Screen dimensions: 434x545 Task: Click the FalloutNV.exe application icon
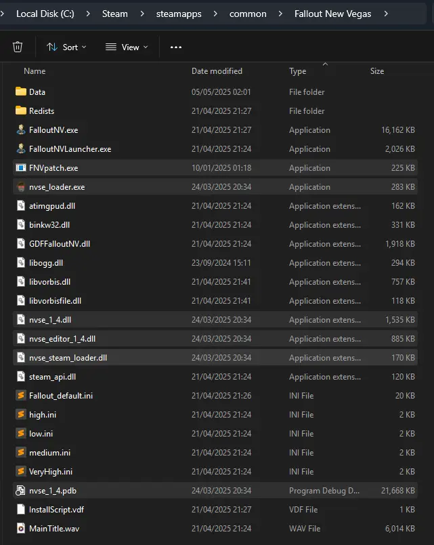point(20,129)
